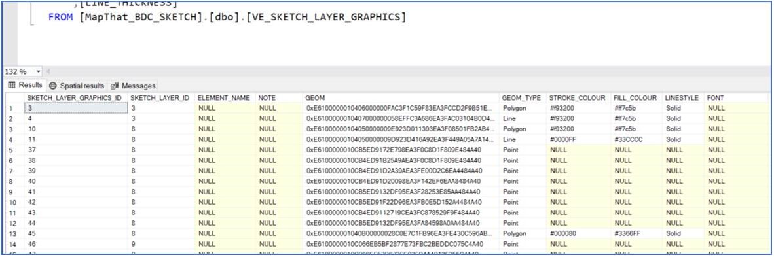
Task: Switch to the Messages tab
Action: tap(134, 85)
